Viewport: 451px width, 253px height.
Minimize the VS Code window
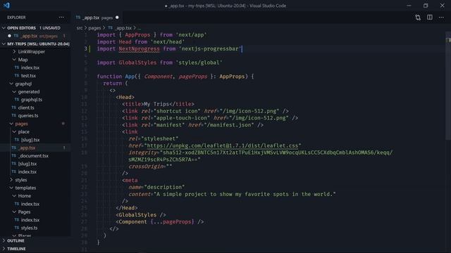click(409, 6)
